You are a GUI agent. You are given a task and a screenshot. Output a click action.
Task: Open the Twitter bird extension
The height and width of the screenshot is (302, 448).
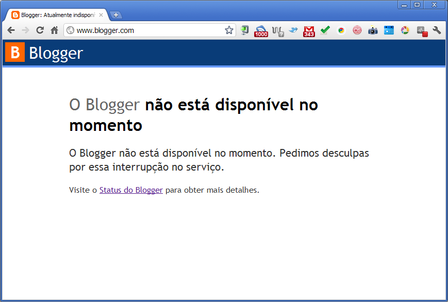pyautogui.click(x=293, y=30)
